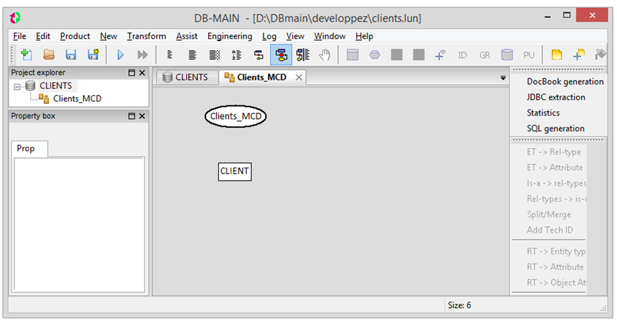The image size is (617, 324).
Task: Select the CLIENT entity box
Action: 234,172
